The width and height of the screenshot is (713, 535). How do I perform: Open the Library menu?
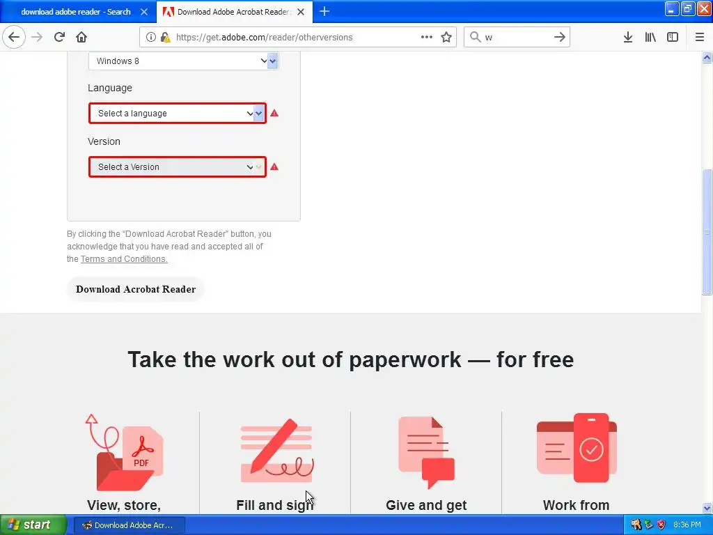(650, 37)
